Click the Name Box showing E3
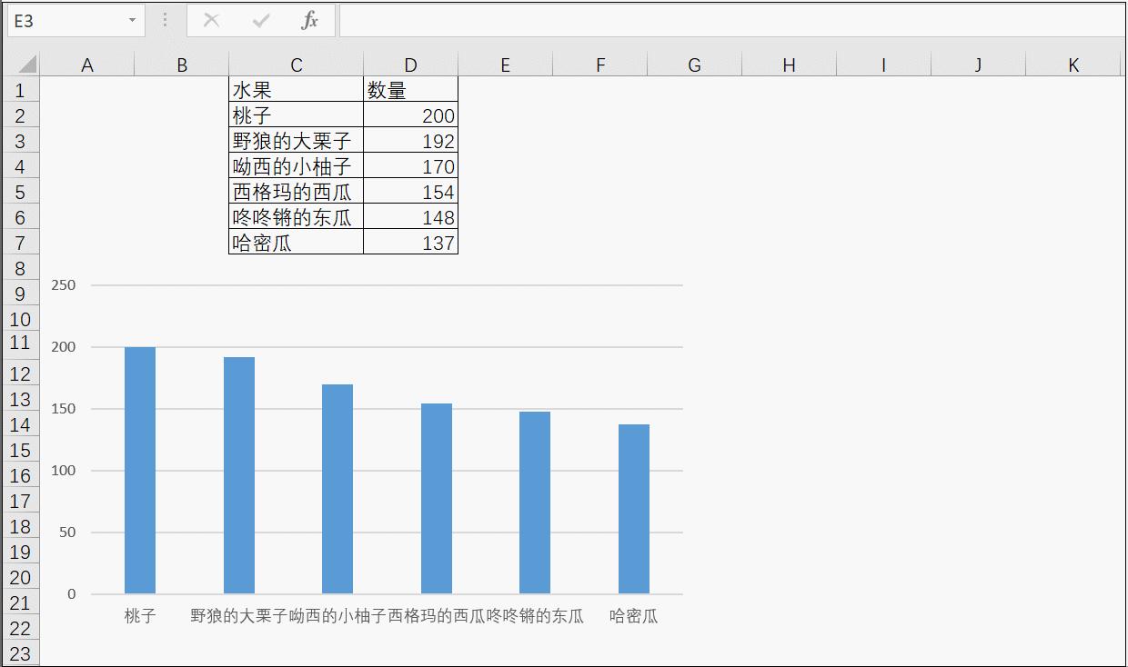 coord(76,20)
